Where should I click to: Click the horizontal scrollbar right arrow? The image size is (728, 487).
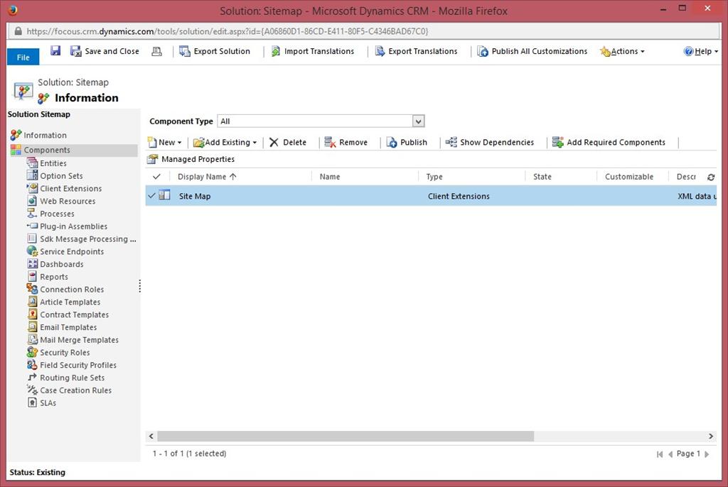(711, 436)
